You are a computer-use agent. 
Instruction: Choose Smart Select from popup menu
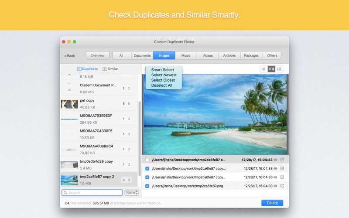tap(162, 70)
